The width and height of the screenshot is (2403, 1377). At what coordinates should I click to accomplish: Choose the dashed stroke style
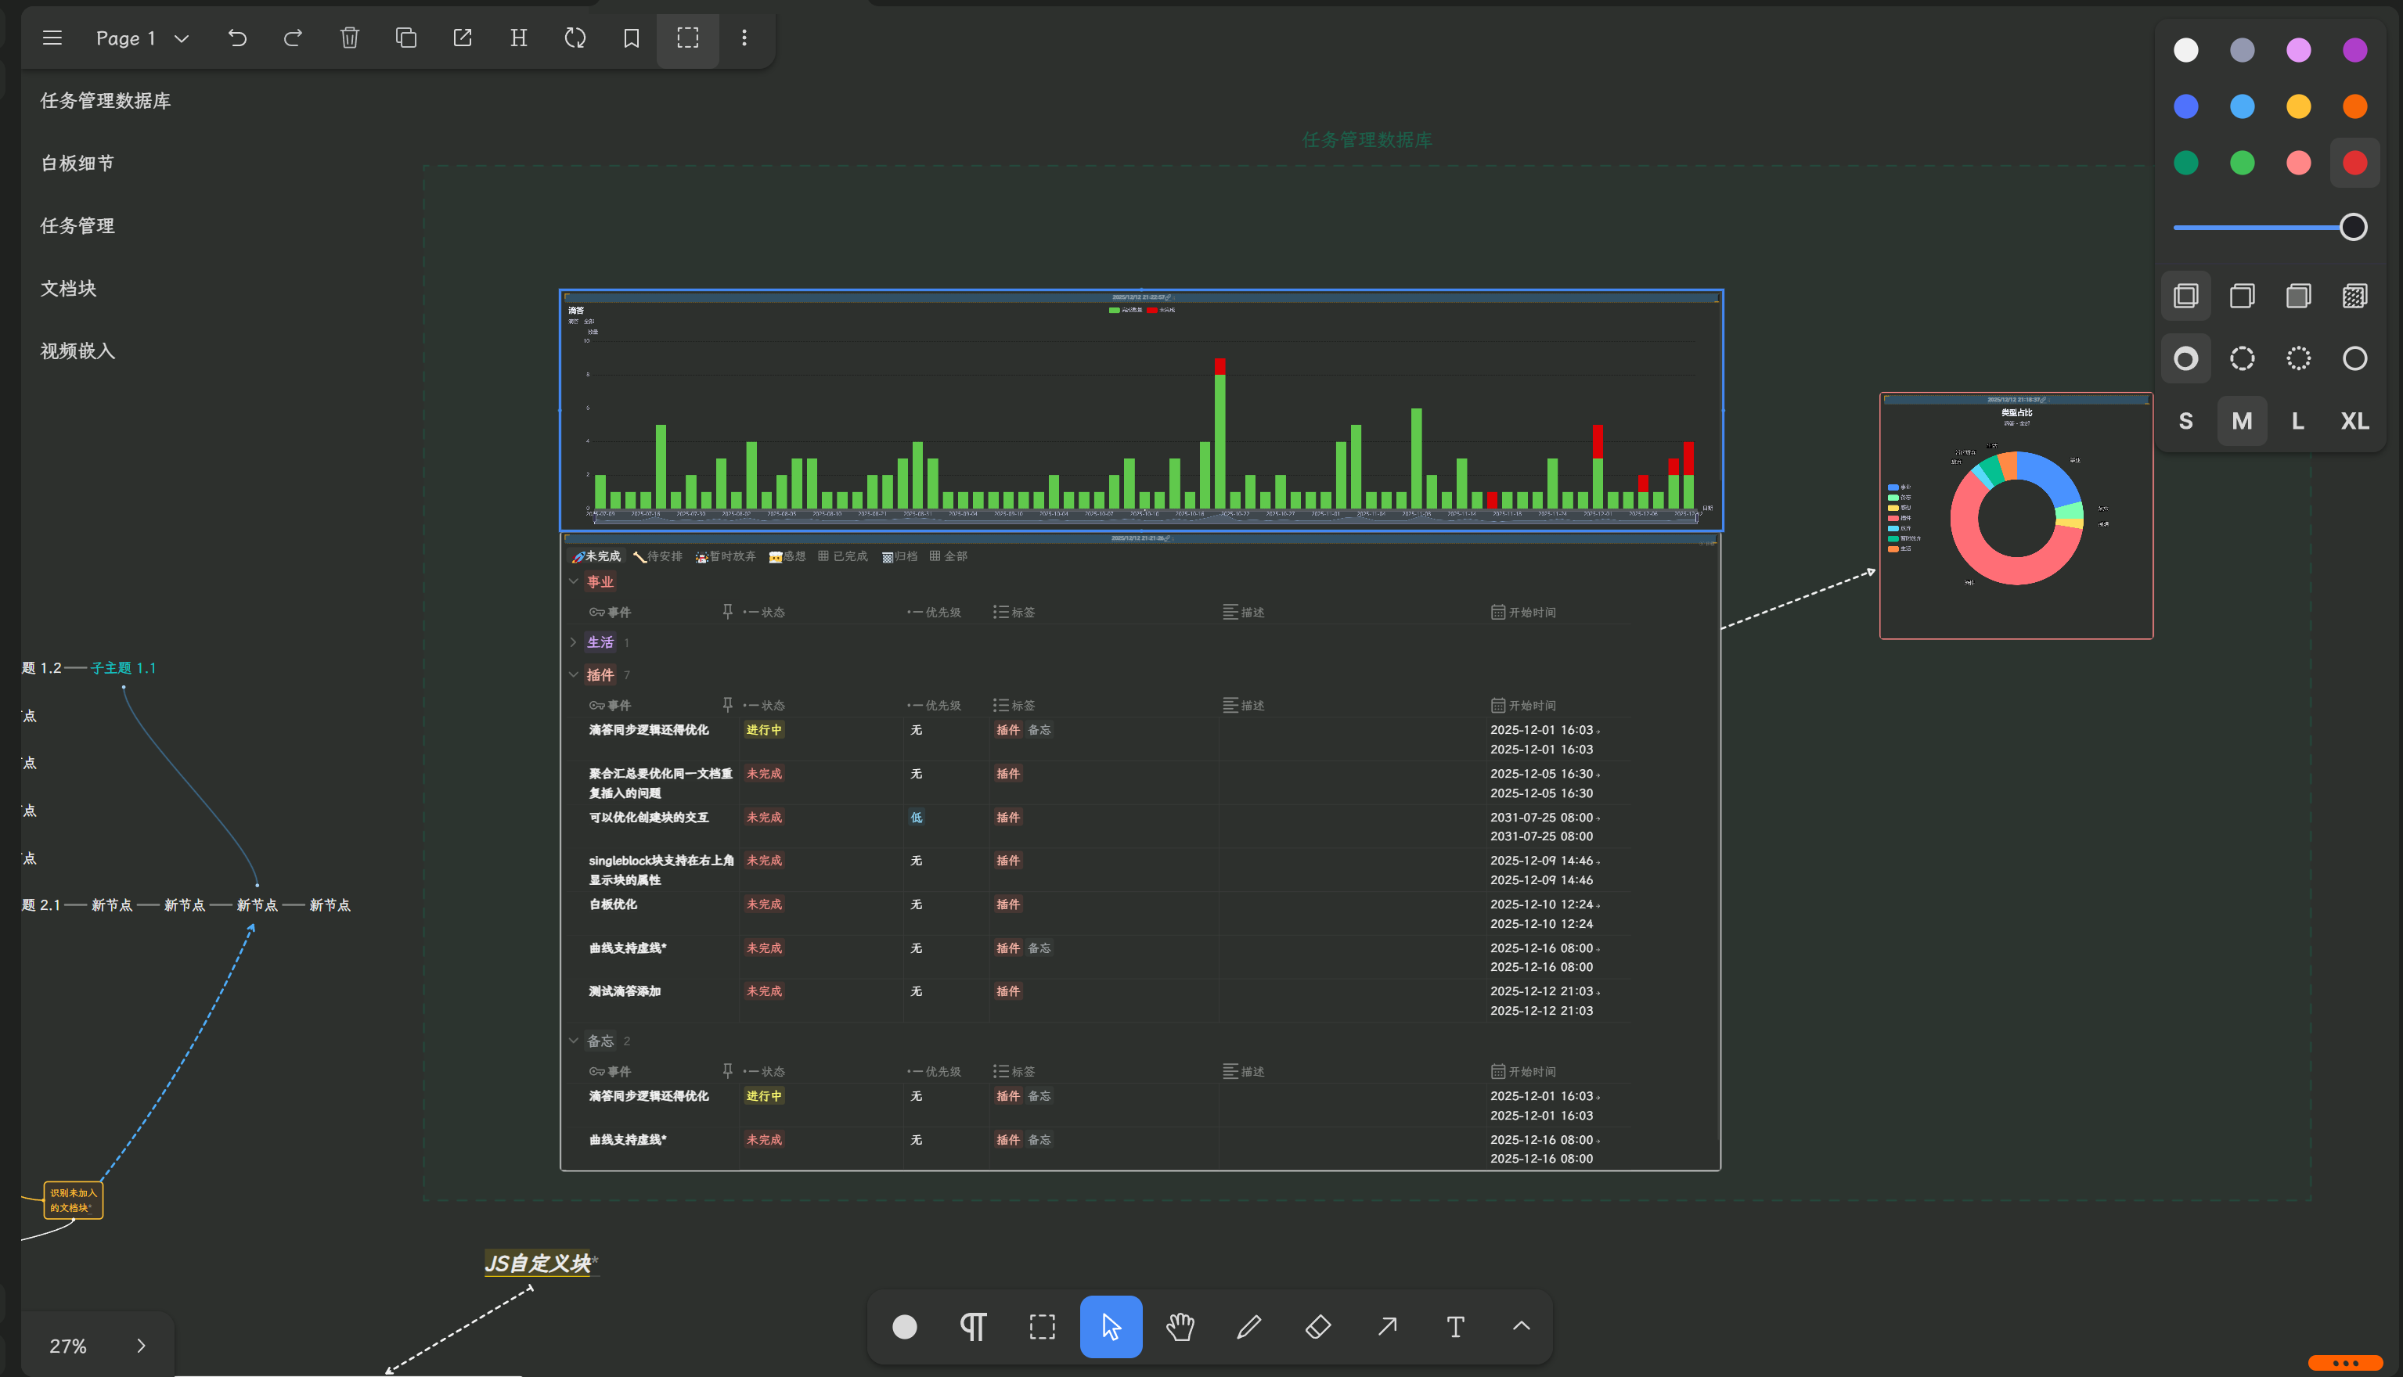click(2241, 358)
